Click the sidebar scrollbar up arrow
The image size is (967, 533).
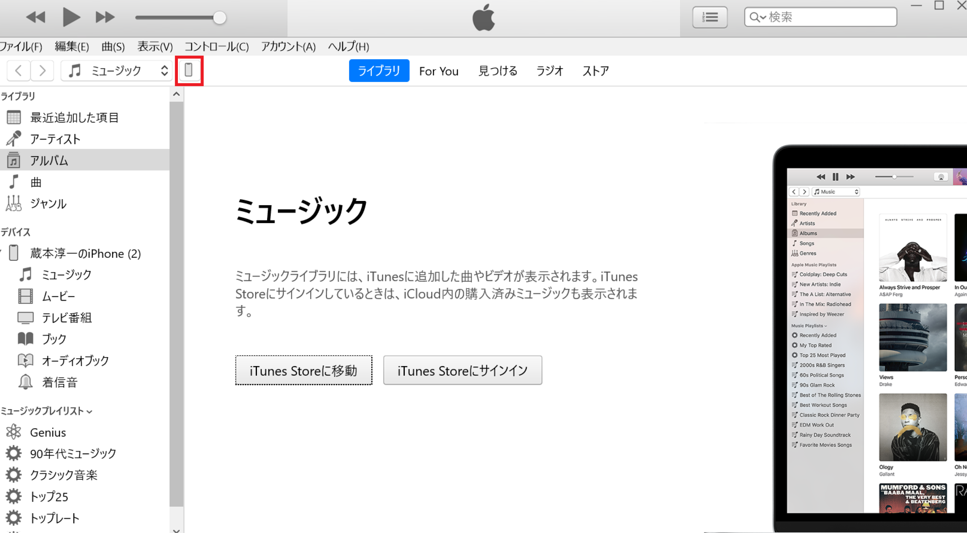(176, 94)
